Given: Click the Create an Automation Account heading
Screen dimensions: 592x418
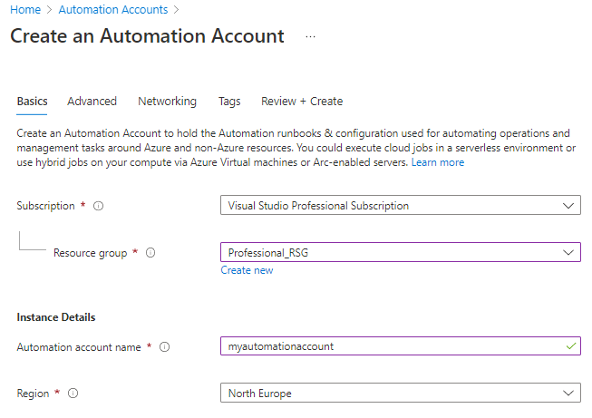Looking at the screenshot, I should click(x=147, y=37).
